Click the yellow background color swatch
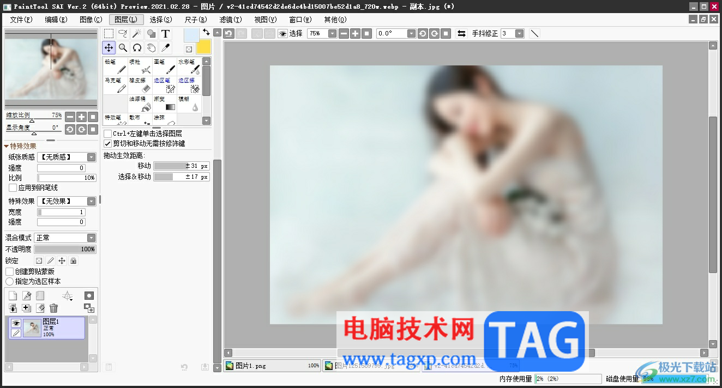Screen dimensions: 722x388 click(x=203, y=46)
